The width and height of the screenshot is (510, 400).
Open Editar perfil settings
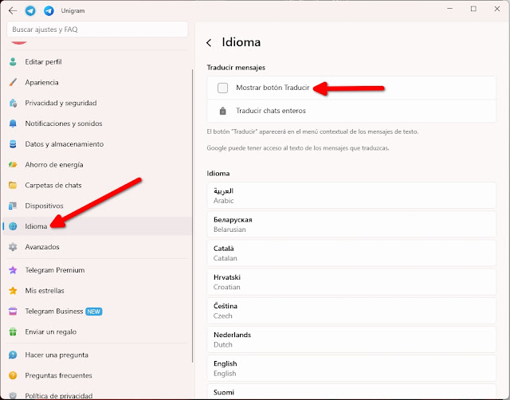point(97,62)
